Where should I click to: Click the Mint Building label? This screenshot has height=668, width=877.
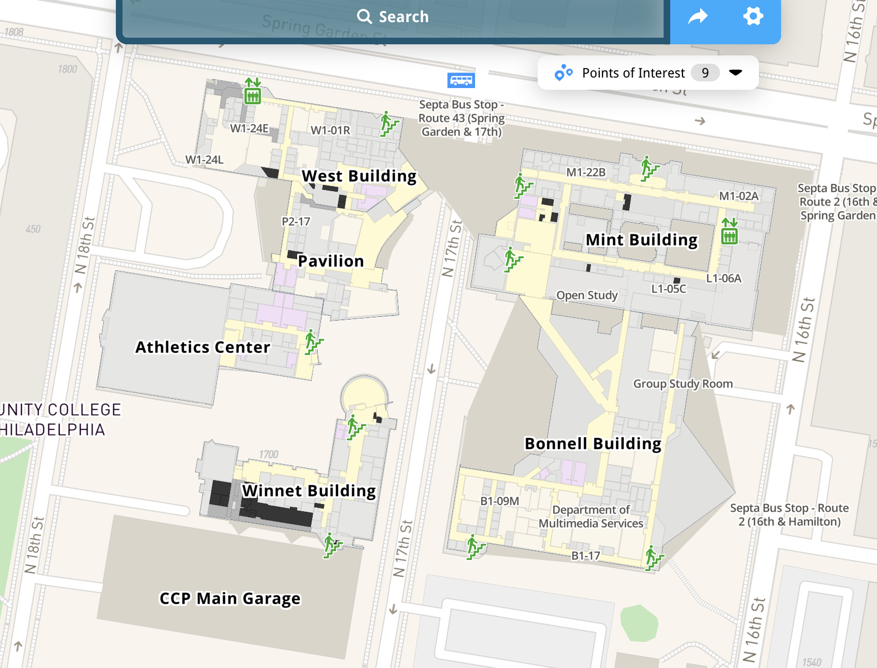point(642,240)
